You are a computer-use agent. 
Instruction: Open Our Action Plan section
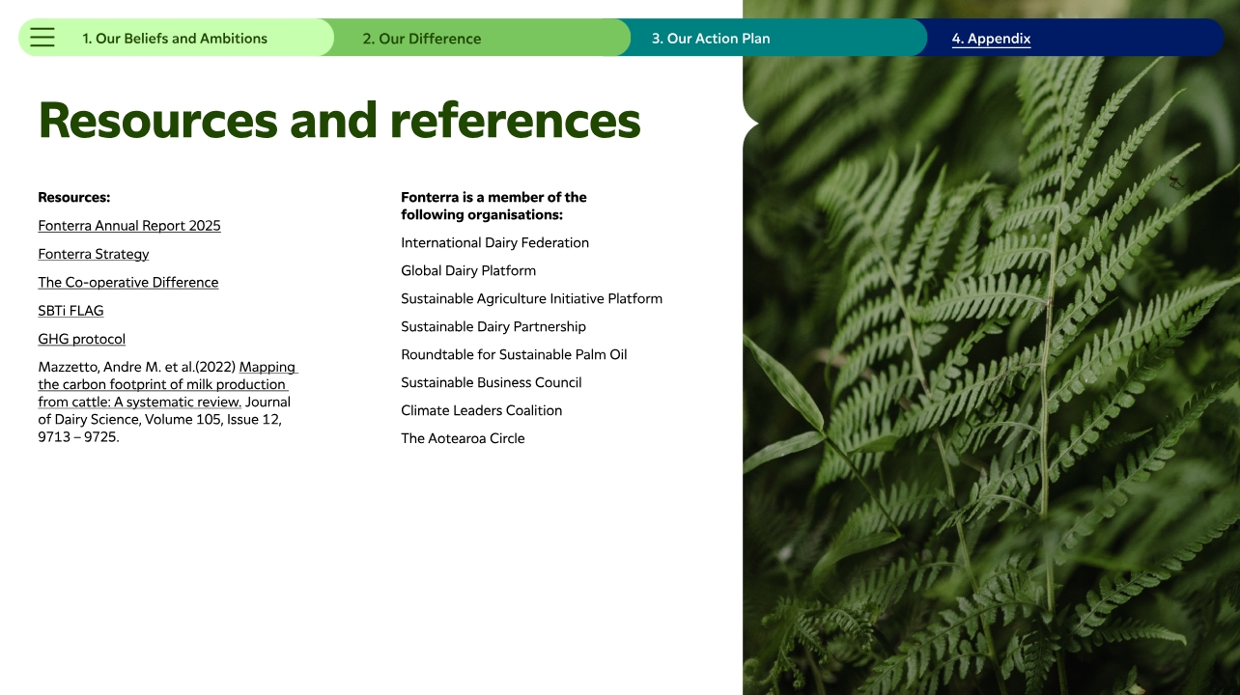coord(711,39)
